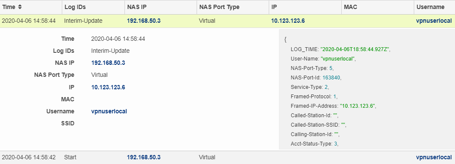Click vpnuserlocal in the Start row

click(434, 157)
